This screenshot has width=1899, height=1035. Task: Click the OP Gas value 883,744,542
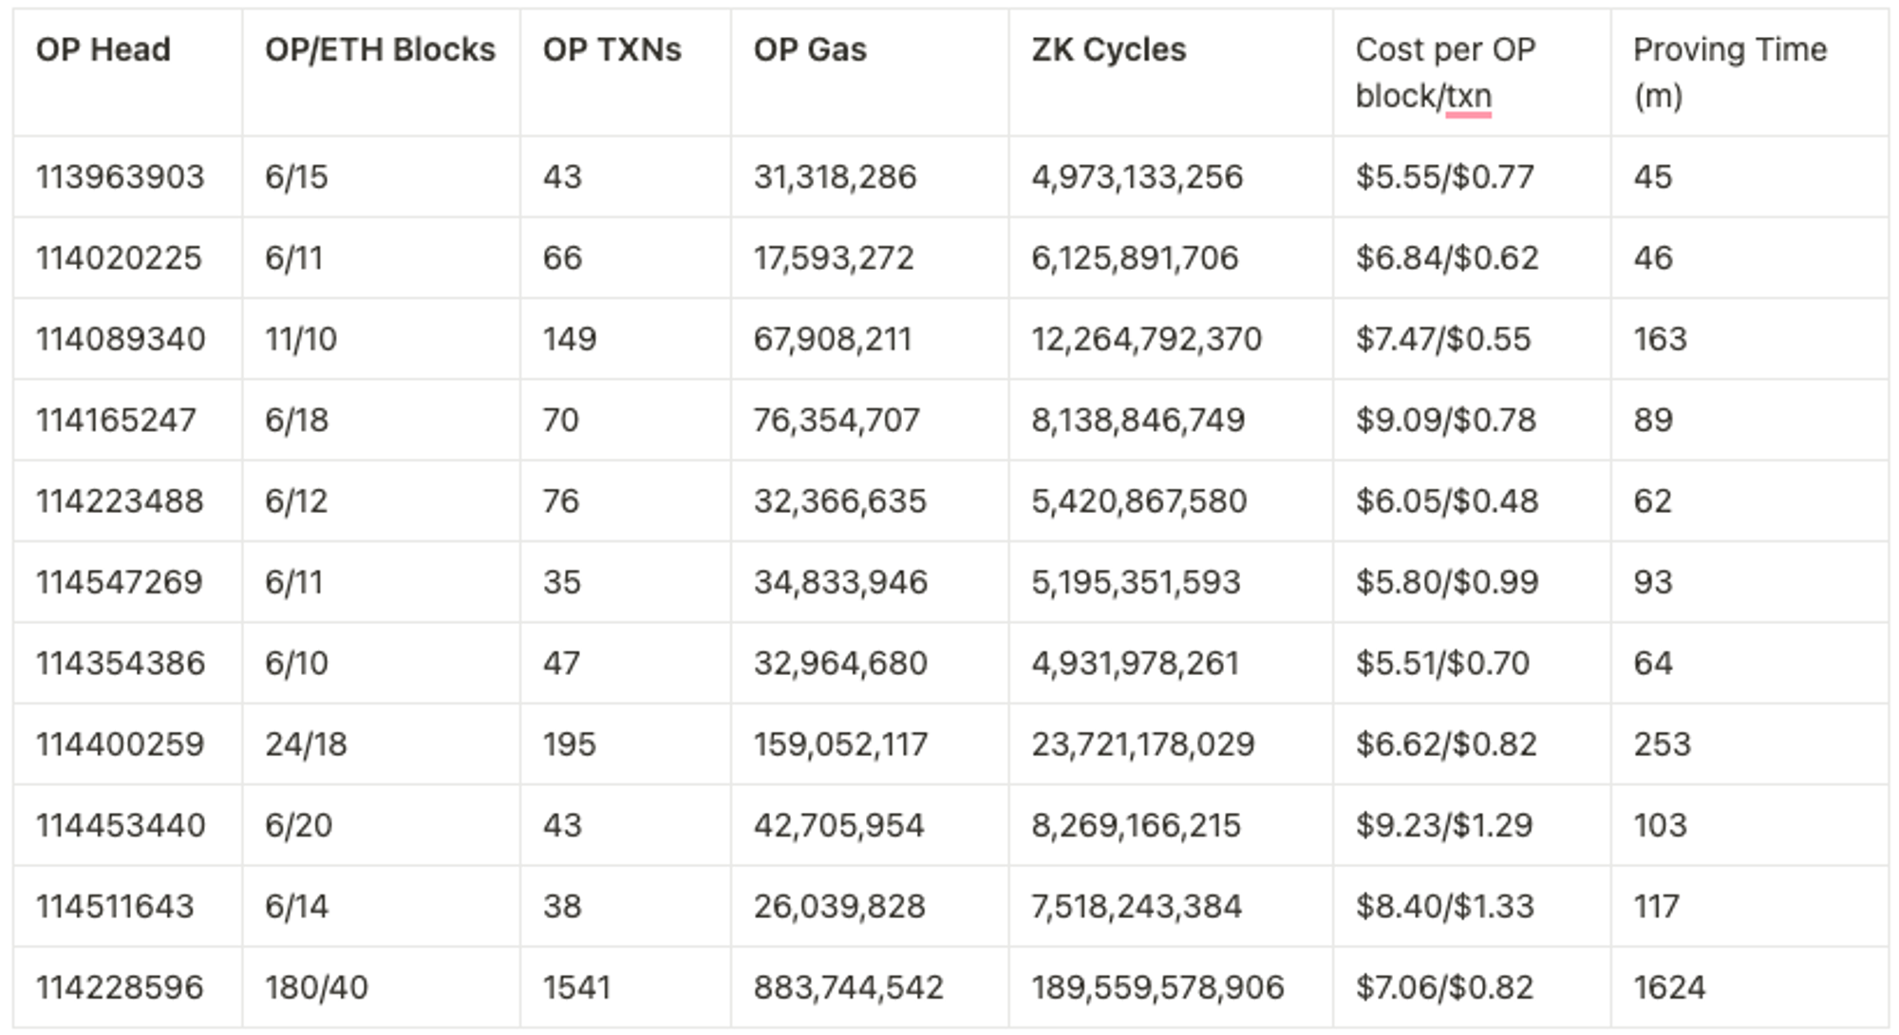pos(849,988)
